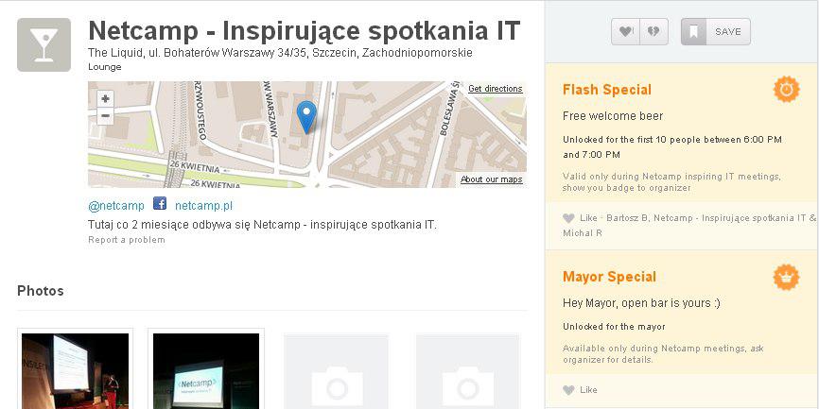The image size is (819, 409).
Task: Visit the @netcamp Twitter link
Action: pos(116,205)
